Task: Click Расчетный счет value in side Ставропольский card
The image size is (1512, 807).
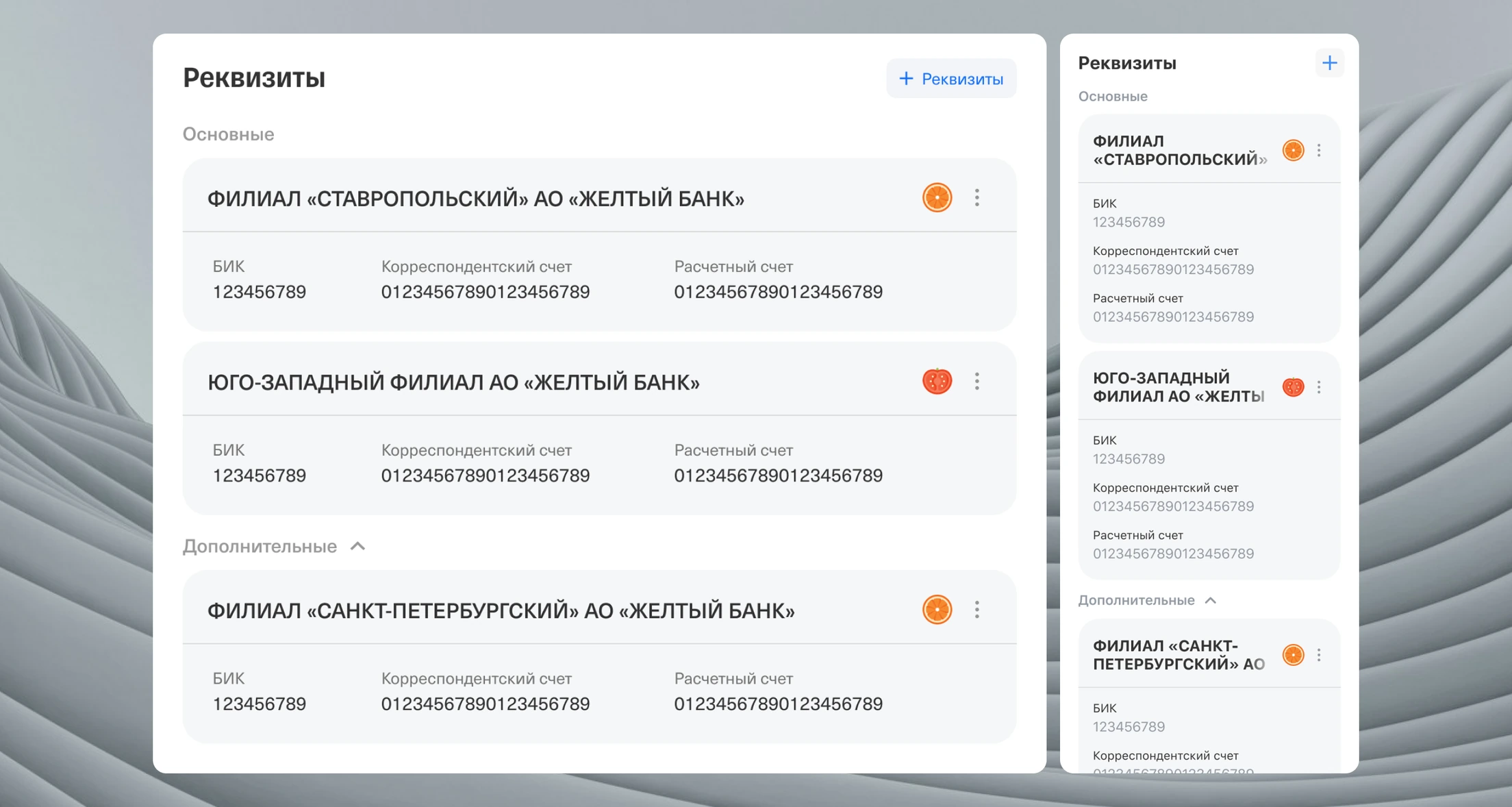Action: (1173, 317)
